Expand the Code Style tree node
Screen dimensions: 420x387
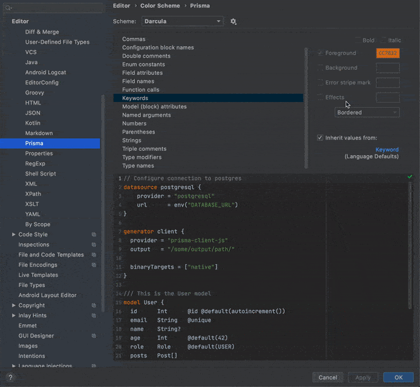click(x=13, y=234)
